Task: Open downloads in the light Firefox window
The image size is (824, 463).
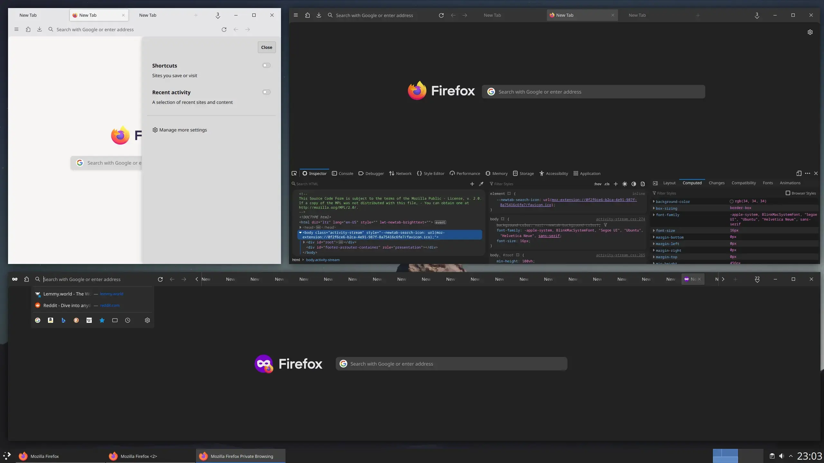Action: click(39, 29)
